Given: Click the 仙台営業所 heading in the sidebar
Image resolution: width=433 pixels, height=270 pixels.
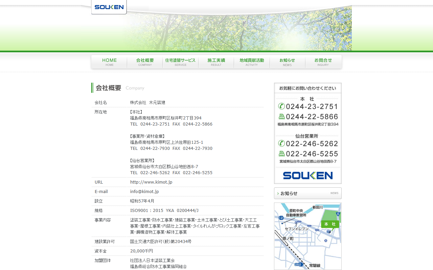Looking at the screenshot, I should [307, 136].
